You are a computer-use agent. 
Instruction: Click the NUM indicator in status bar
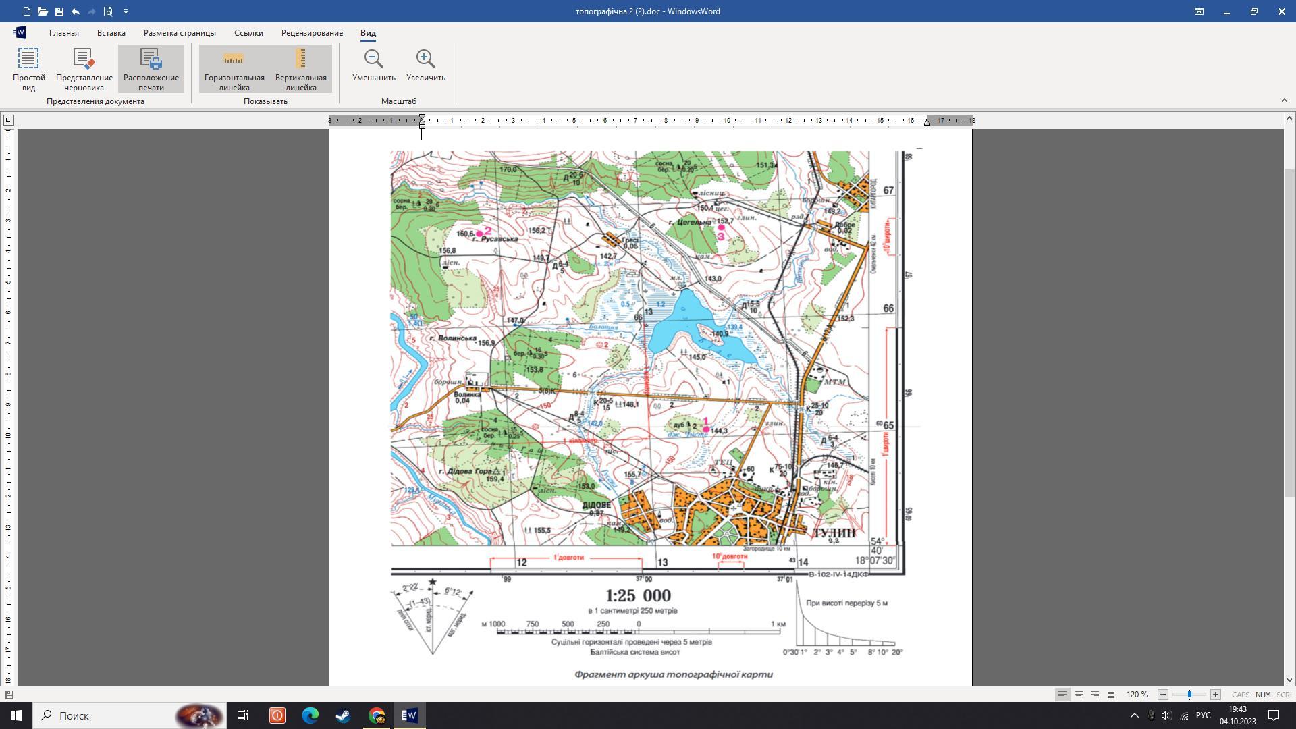[x=1263, y=695]
